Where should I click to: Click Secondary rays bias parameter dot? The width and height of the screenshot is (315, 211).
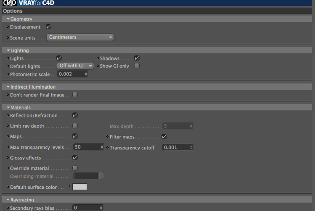click(x=8, y=208)
